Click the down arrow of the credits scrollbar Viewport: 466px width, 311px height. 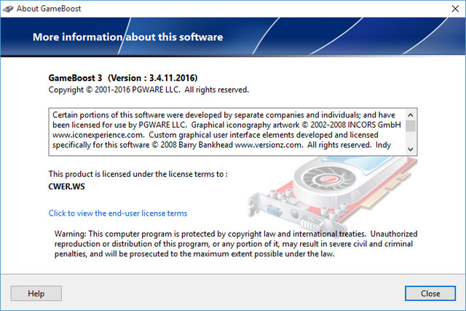pyautogui.click(x=411, y=149)
